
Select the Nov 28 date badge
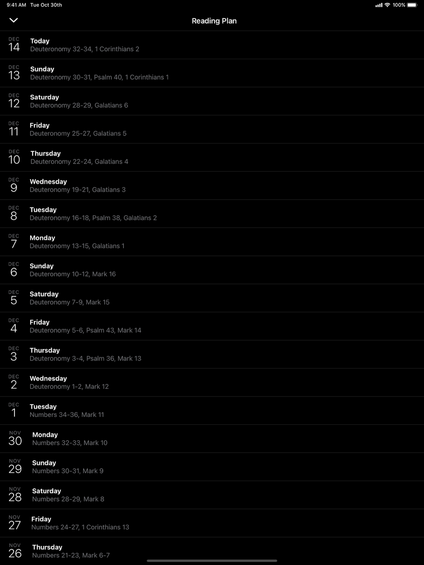pyautogui.click(x=15, y=495)
